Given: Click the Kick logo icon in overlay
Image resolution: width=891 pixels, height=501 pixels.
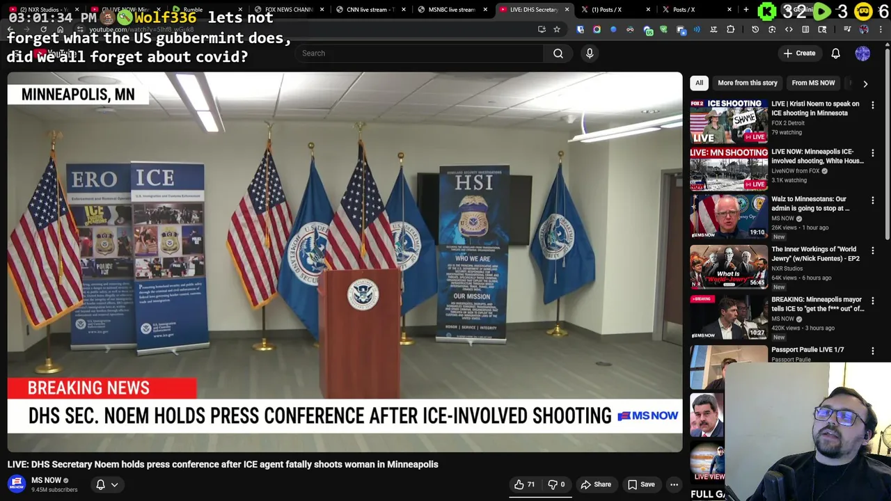Looking at the screenshot, I should [767, 11].
